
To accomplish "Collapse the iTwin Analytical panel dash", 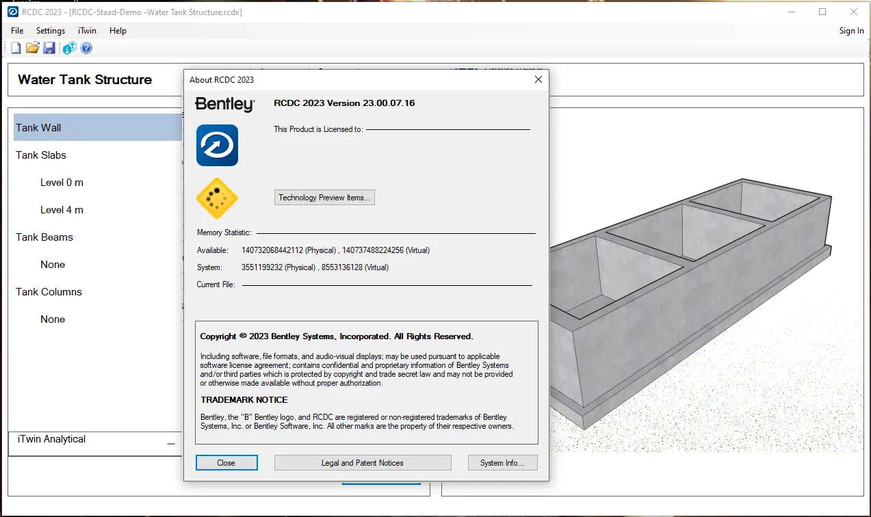I will [171, 444].
